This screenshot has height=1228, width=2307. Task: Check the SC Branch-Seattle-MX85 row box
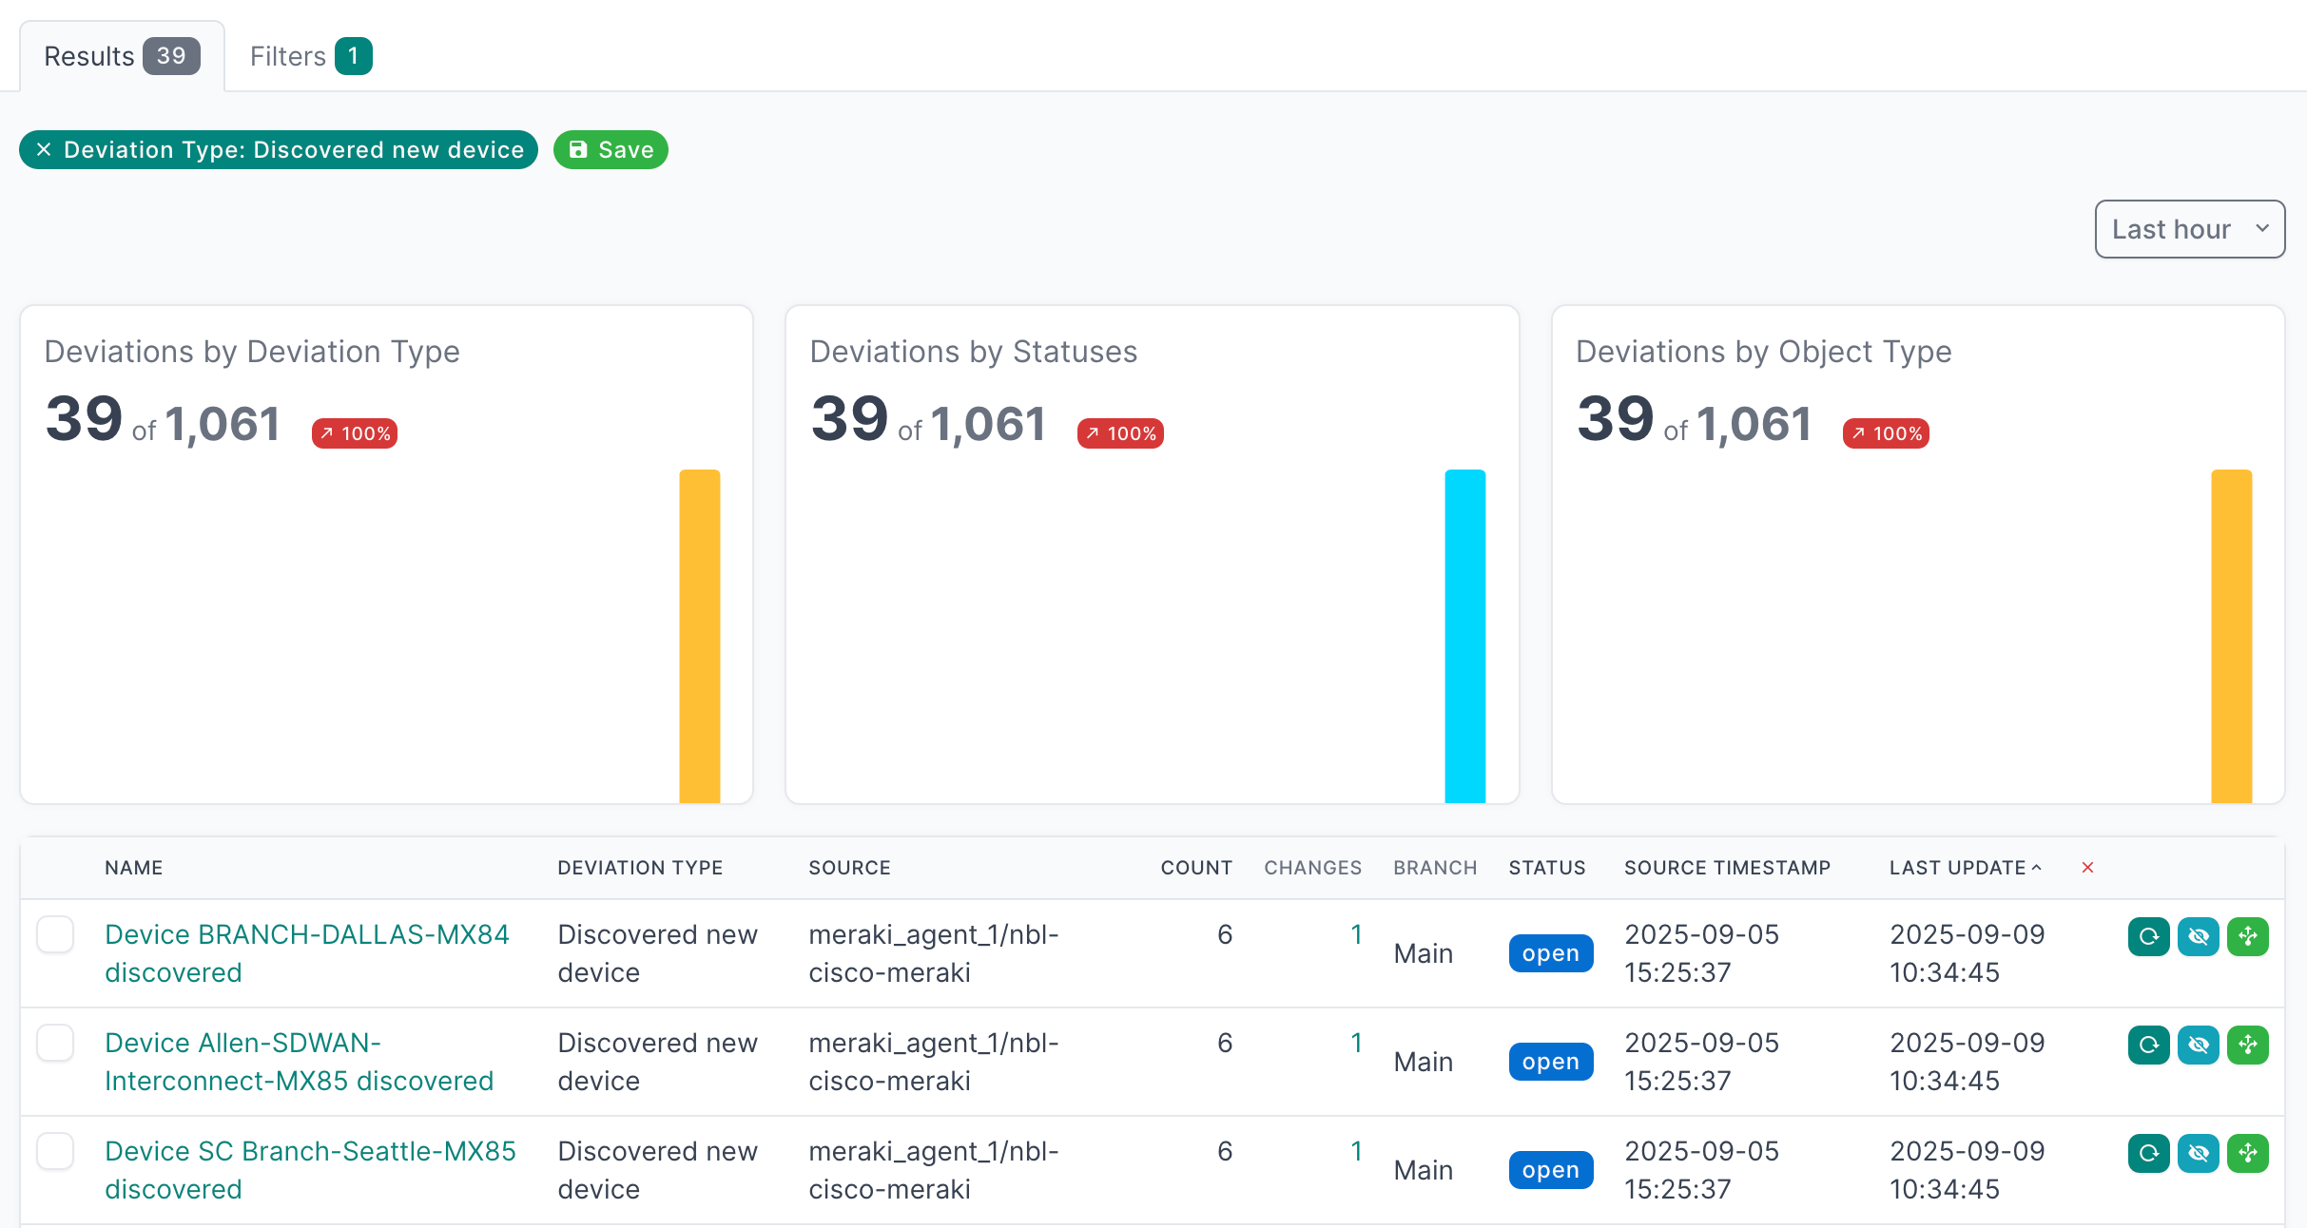pyautogui.click(x=55, y=1151)
